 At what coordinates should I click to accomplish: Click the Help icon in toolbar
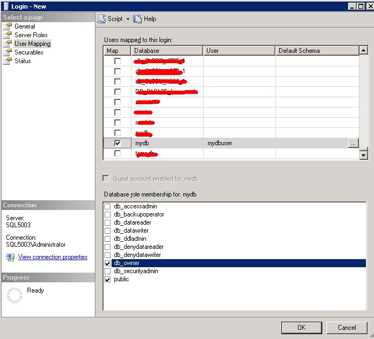[x=137, y=19]
